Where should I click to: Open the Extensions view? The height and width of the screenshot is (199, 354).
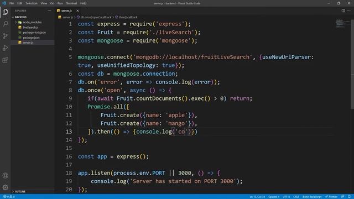5,60
